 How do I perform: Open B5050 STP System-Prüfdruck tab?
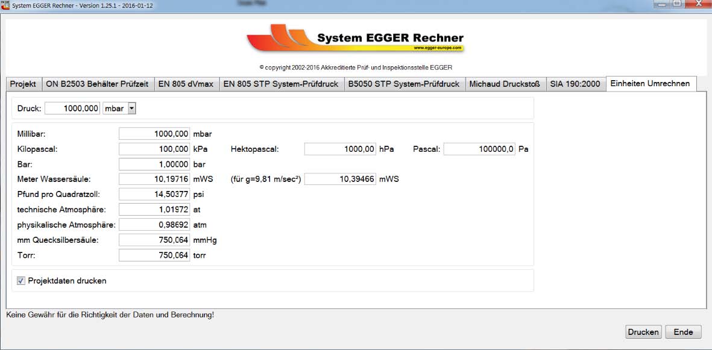[x=404, y=84]
